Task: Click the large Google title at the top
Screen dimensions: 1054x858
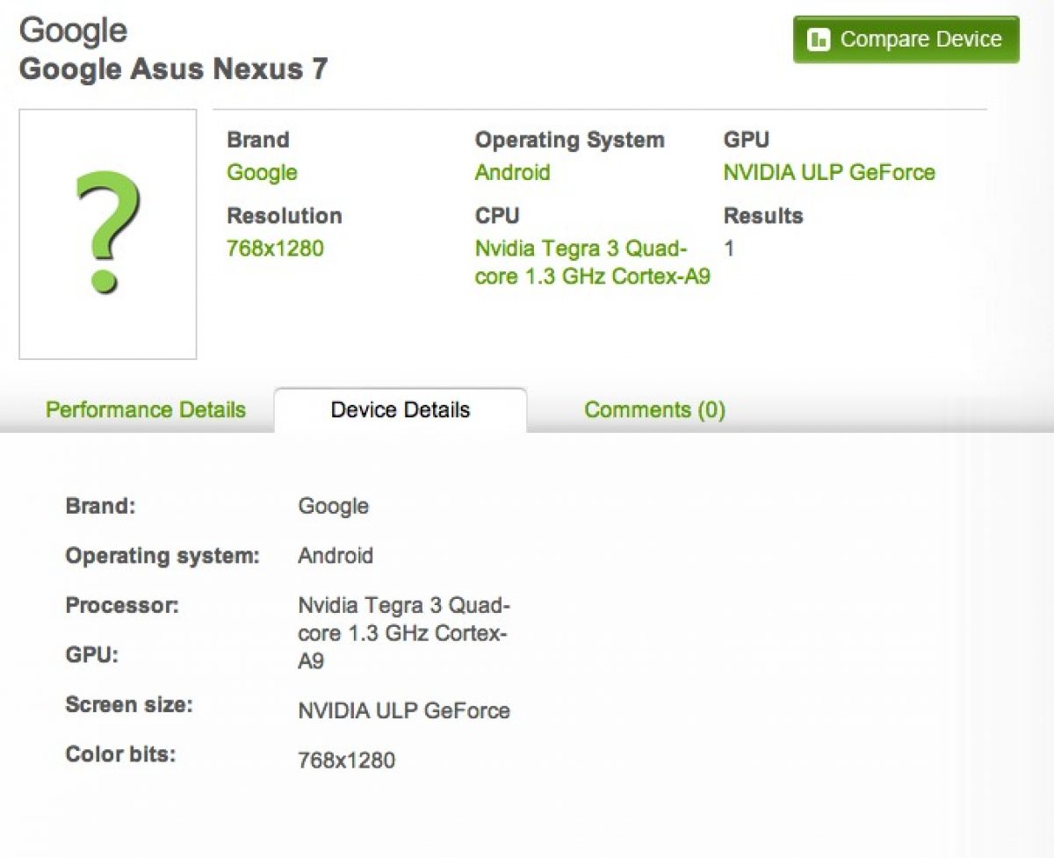Action: click(73, 31)
